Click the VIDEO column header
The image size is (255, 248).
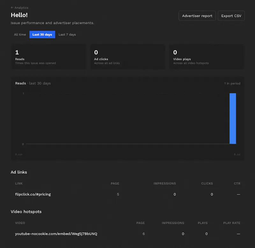(20, 223)
